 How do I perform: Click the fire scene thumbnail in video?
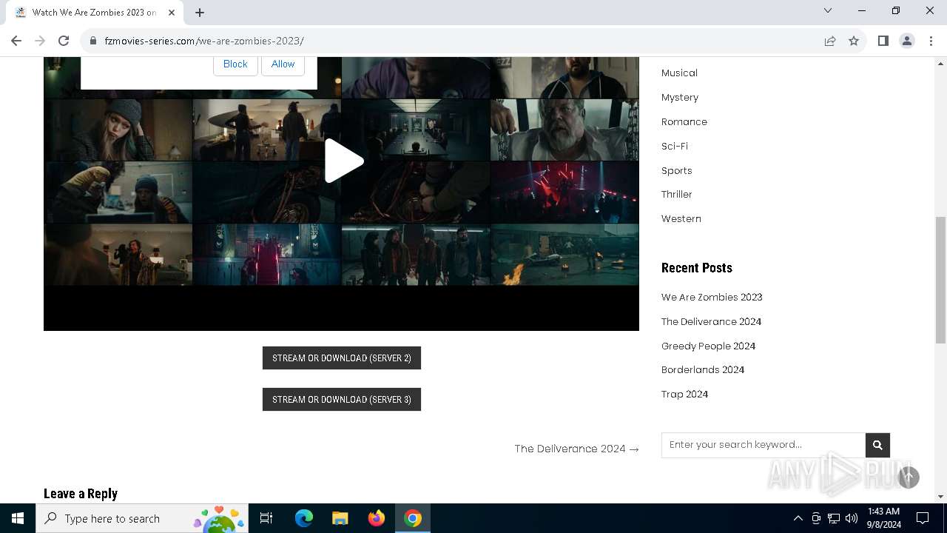pyautogui.click(x=565, y=255)
